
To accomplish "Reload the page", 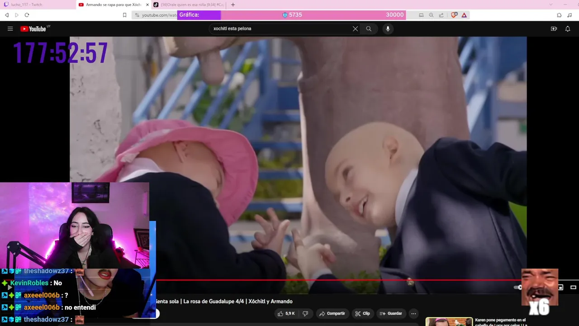I will coord(27,15).
